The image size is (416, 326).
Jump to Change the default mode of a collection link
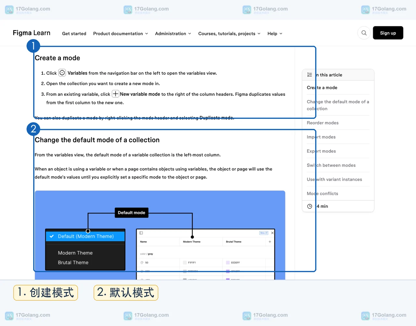click(338, 105)
